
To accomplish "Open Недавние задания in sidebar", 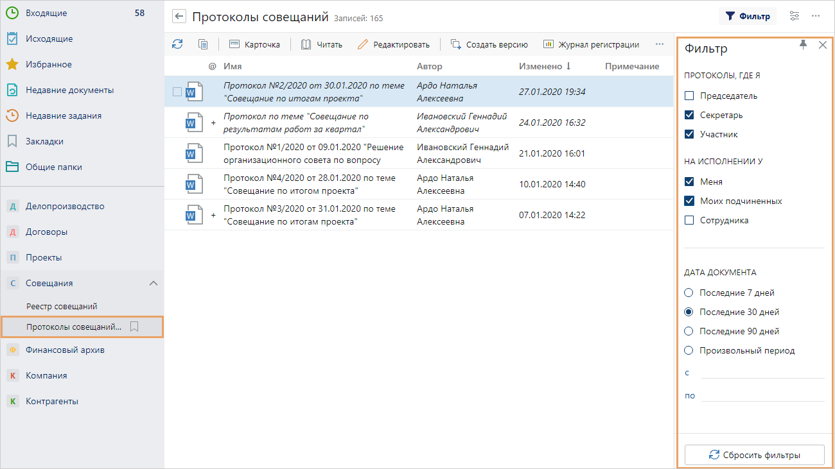I will coord(63,115).
